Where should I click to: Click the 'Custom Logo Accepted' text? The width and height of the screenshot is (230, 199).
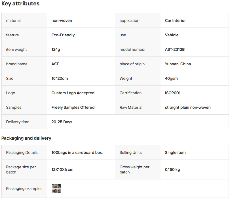pyautogui.click(x=73, y=93)
